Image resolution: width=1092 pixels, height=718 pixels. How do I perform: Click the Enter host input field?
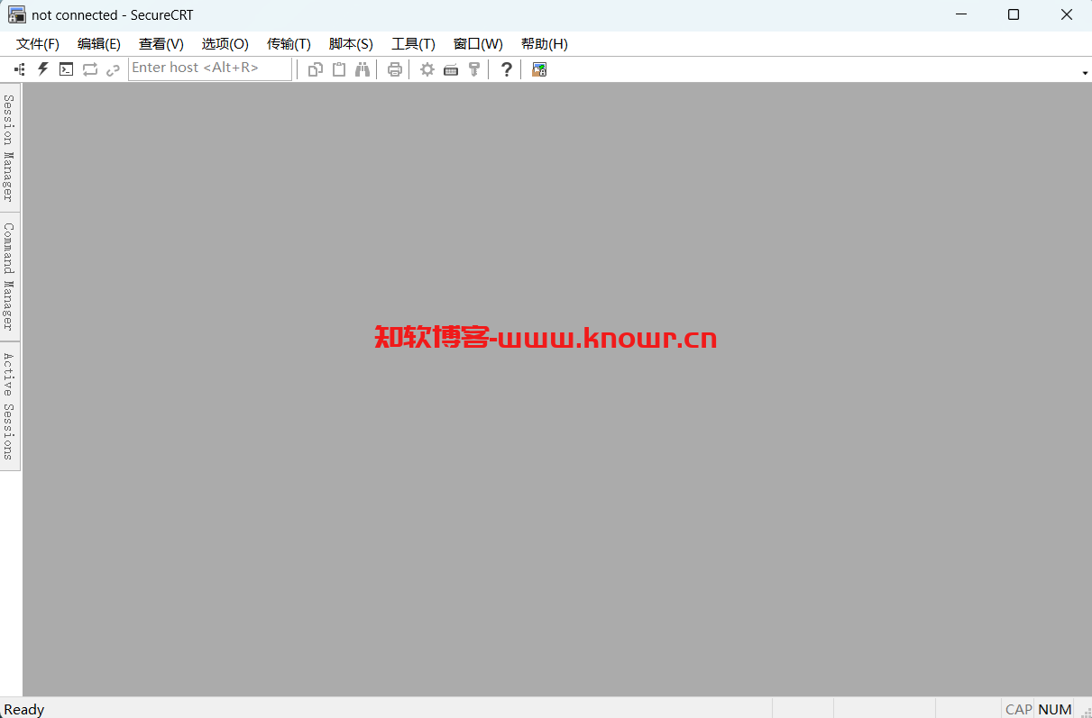coord(210,68)
